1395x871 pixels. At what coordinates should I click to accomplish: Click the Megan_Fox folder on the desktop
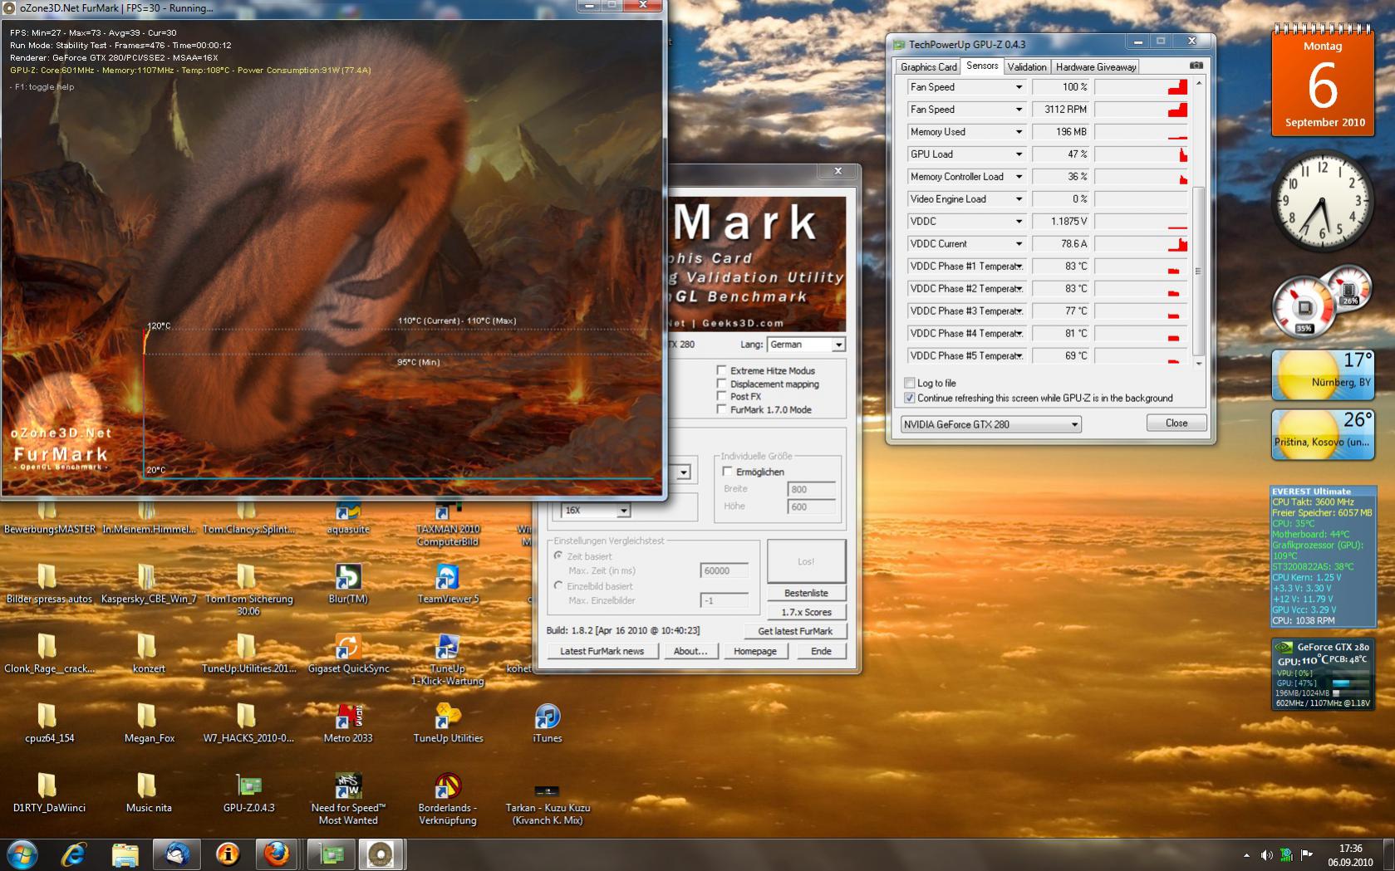tap(149, 723)
